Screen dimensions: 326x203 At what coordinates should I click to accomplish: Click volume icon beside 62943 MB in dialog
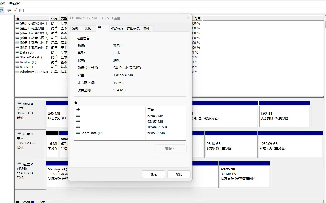78,116
